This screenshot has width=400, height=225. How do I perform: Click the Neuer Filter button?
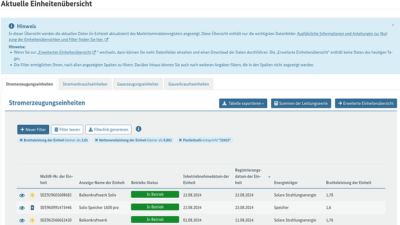(33, 129)
